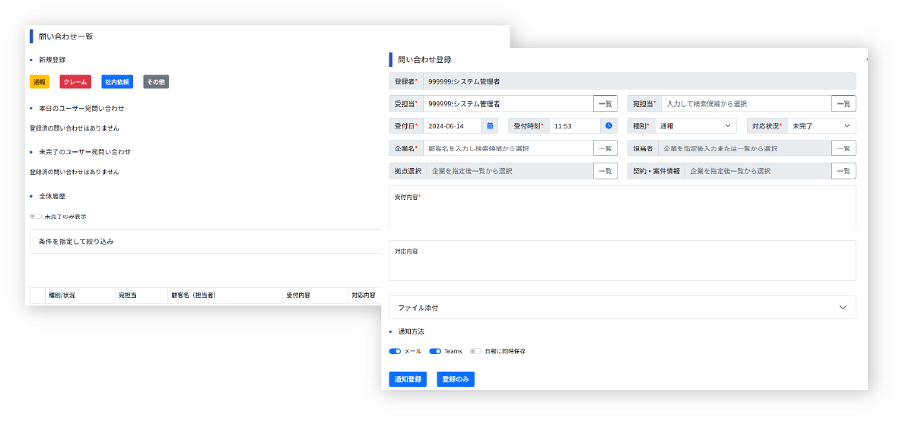Click the blue 社内依頼 registration tag
Image resolution: width=899 pixels, height=421 pixels.
(x=117, y=82)
